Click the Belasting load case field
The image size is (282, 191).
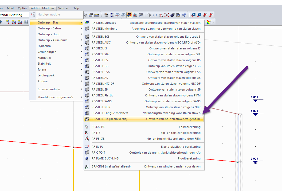click(14, 15)
